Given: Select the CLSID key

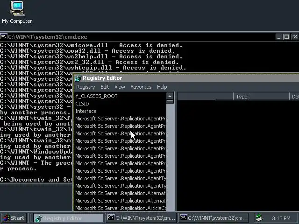Looking at the screenshot, I should point(82,104).
